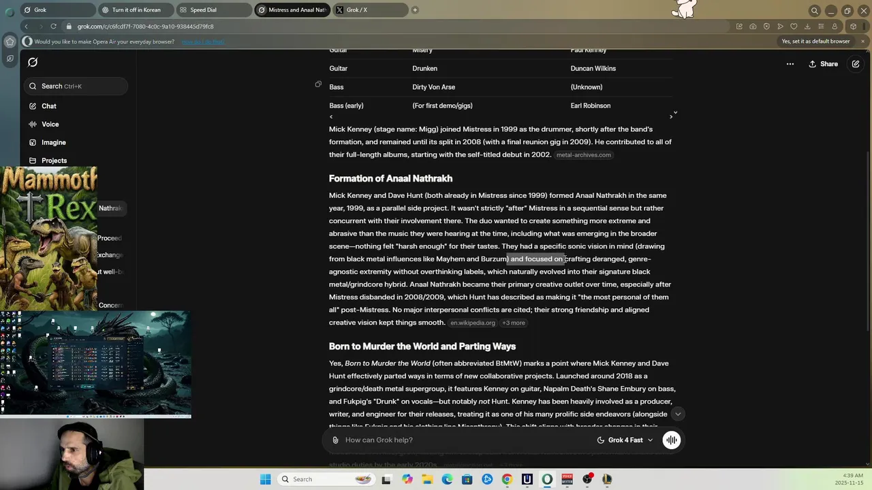Viewport: 872px width, 490px height.
Task: Open the Grok 4 Fast model dropdown
Action: [625, 440]
